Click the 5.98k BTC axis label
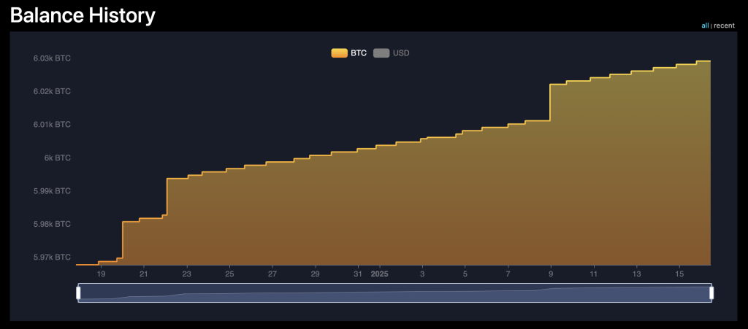Viewport: 748px width, 329px height. [x=52, y=224]
